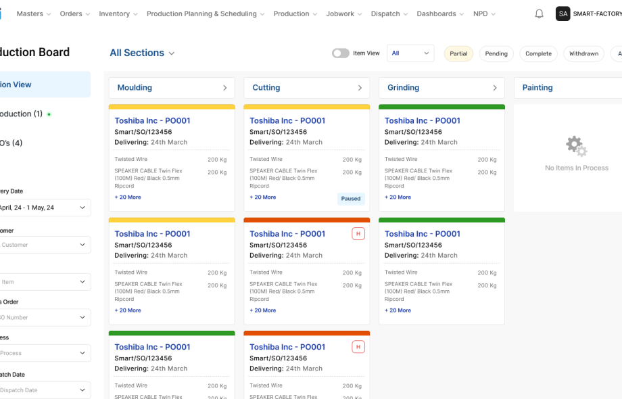Select the Partial status filter chip
Viewport: 622px width, 399px height.
(x=458, y=53)
